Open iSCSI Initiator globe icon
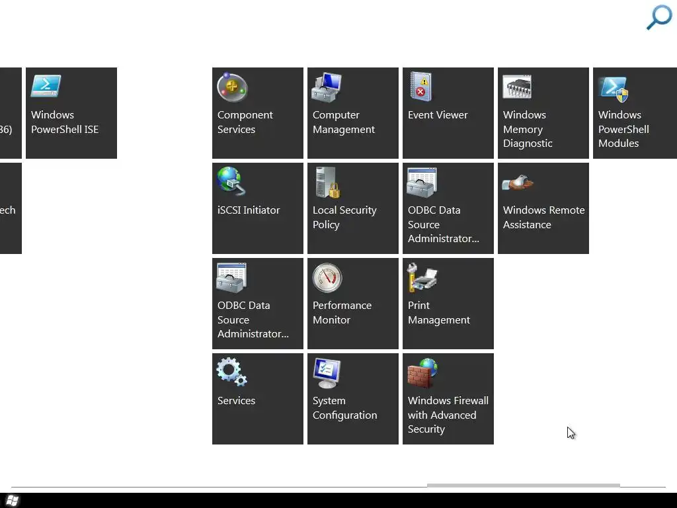Screen dimensions: 677x508 coord(231,181)
